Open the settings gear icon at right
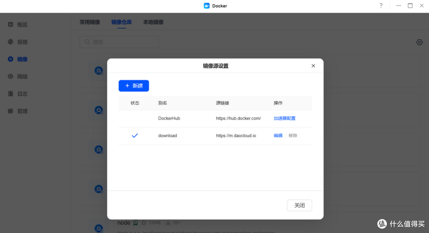The height and width of the screenshot is (233, 429). (419, 42)
